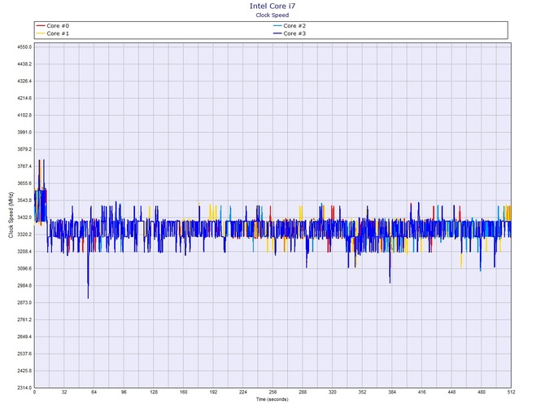The image size is (545, 409).
Task: Click the Core #0 legend entry
Action: point(53,26)
